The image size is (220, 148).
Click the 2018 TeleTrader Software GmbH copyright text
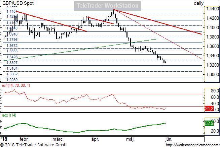[x=33, y=145]
